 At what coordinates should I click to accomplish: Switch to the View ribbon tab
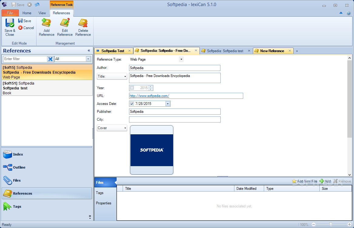click(42, 13)
